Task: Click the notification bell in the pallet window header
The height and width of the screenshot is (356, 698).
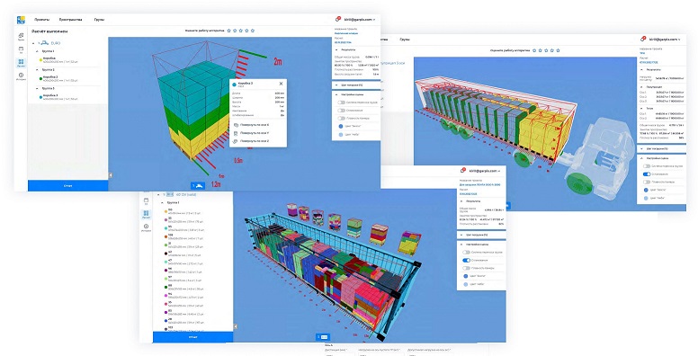Action: point(337,19)
